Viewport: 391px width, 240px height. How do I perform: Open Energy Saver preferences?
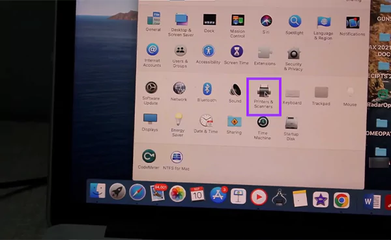coord(178,125)
